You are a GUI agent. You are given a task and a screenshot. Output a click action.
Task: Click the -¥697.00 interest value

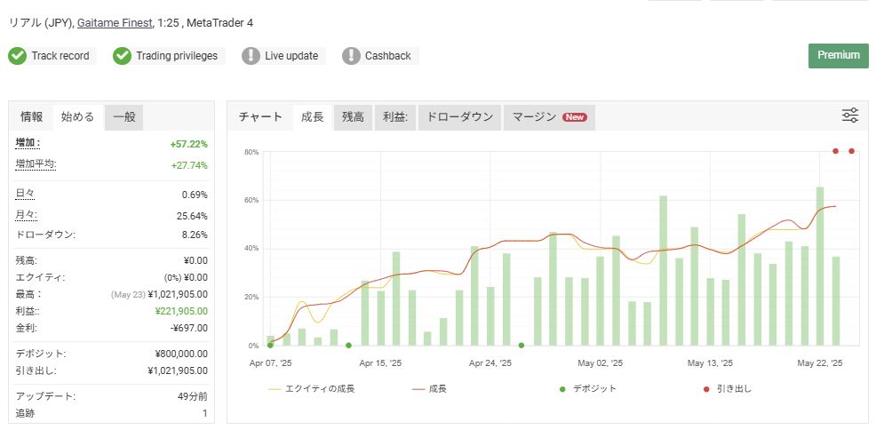point(187,328)
